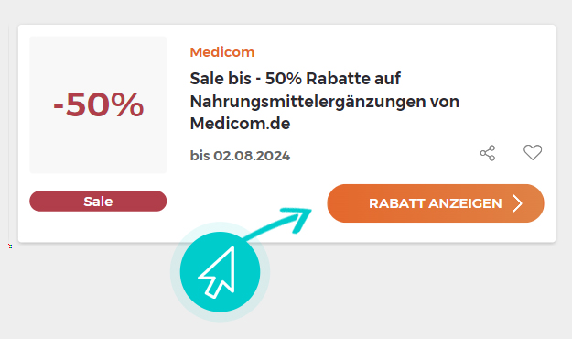Show discount via RABATT ANZEIGEN text
The height and width of the screenshot is (339, 572).
(x=436, y=203)
